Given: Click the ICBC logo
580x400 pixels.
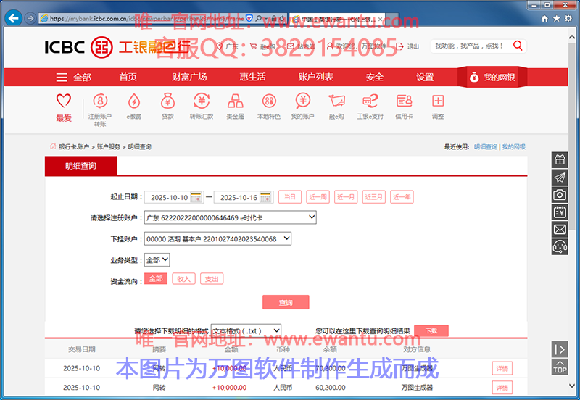Looking at the screenshot, I should click(x=78, y=47).
